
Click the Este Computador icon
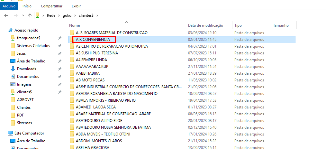pos(10,133)
